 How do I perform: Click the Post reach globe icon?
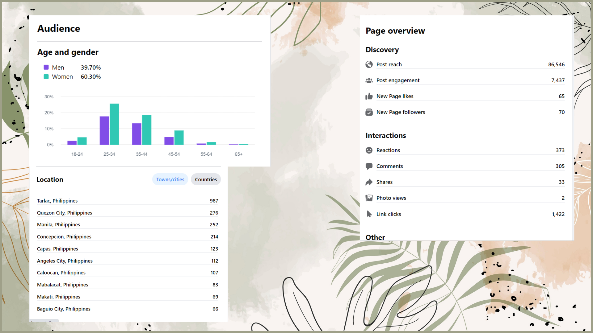tap(369, 64)
